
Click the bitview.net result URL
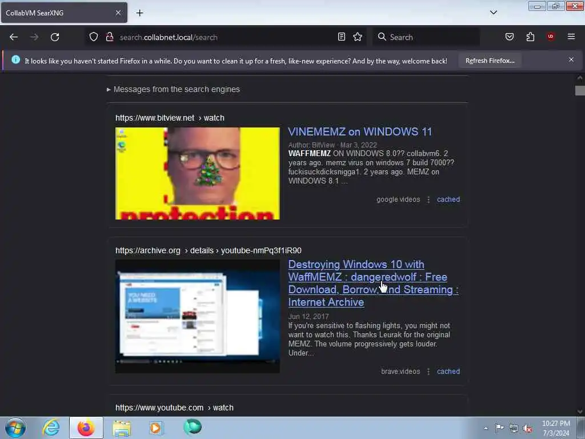coord(170,118)
